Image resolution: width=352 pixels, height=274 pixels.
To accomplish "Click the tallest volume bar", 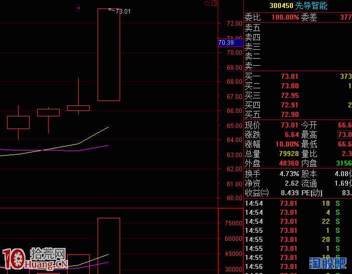I will point(109,245).
